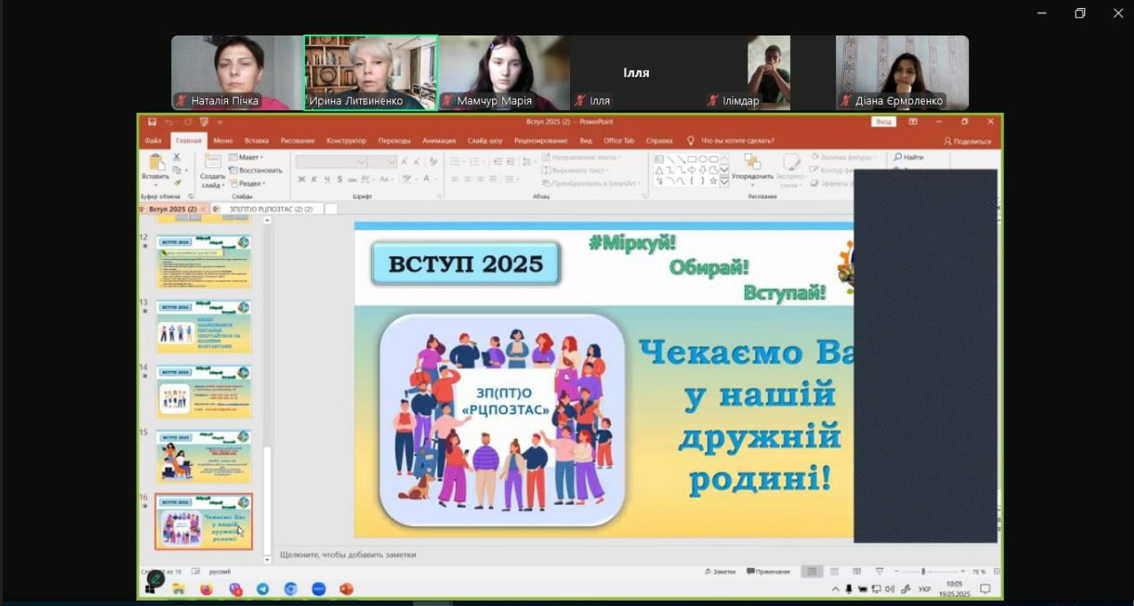This screenshot has height=606, width=1134.
Task: Click Наталія Пічка participant video tile
Action: 238,73
